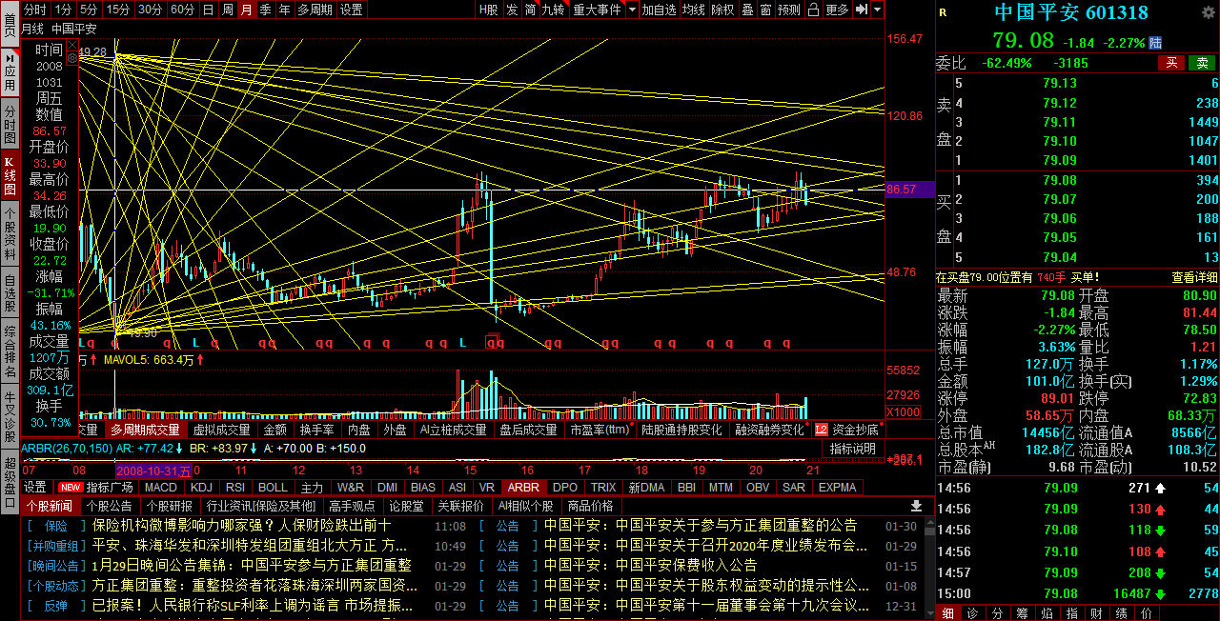Viewport: 1220px width, 621px height.
Task: Open the 叠 overlay toolbar button
Action: pos(747,10)
